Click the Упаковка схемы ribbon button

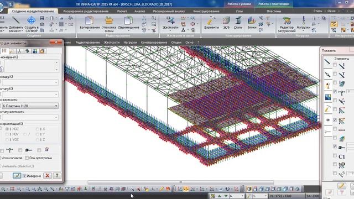pos(109,23)
